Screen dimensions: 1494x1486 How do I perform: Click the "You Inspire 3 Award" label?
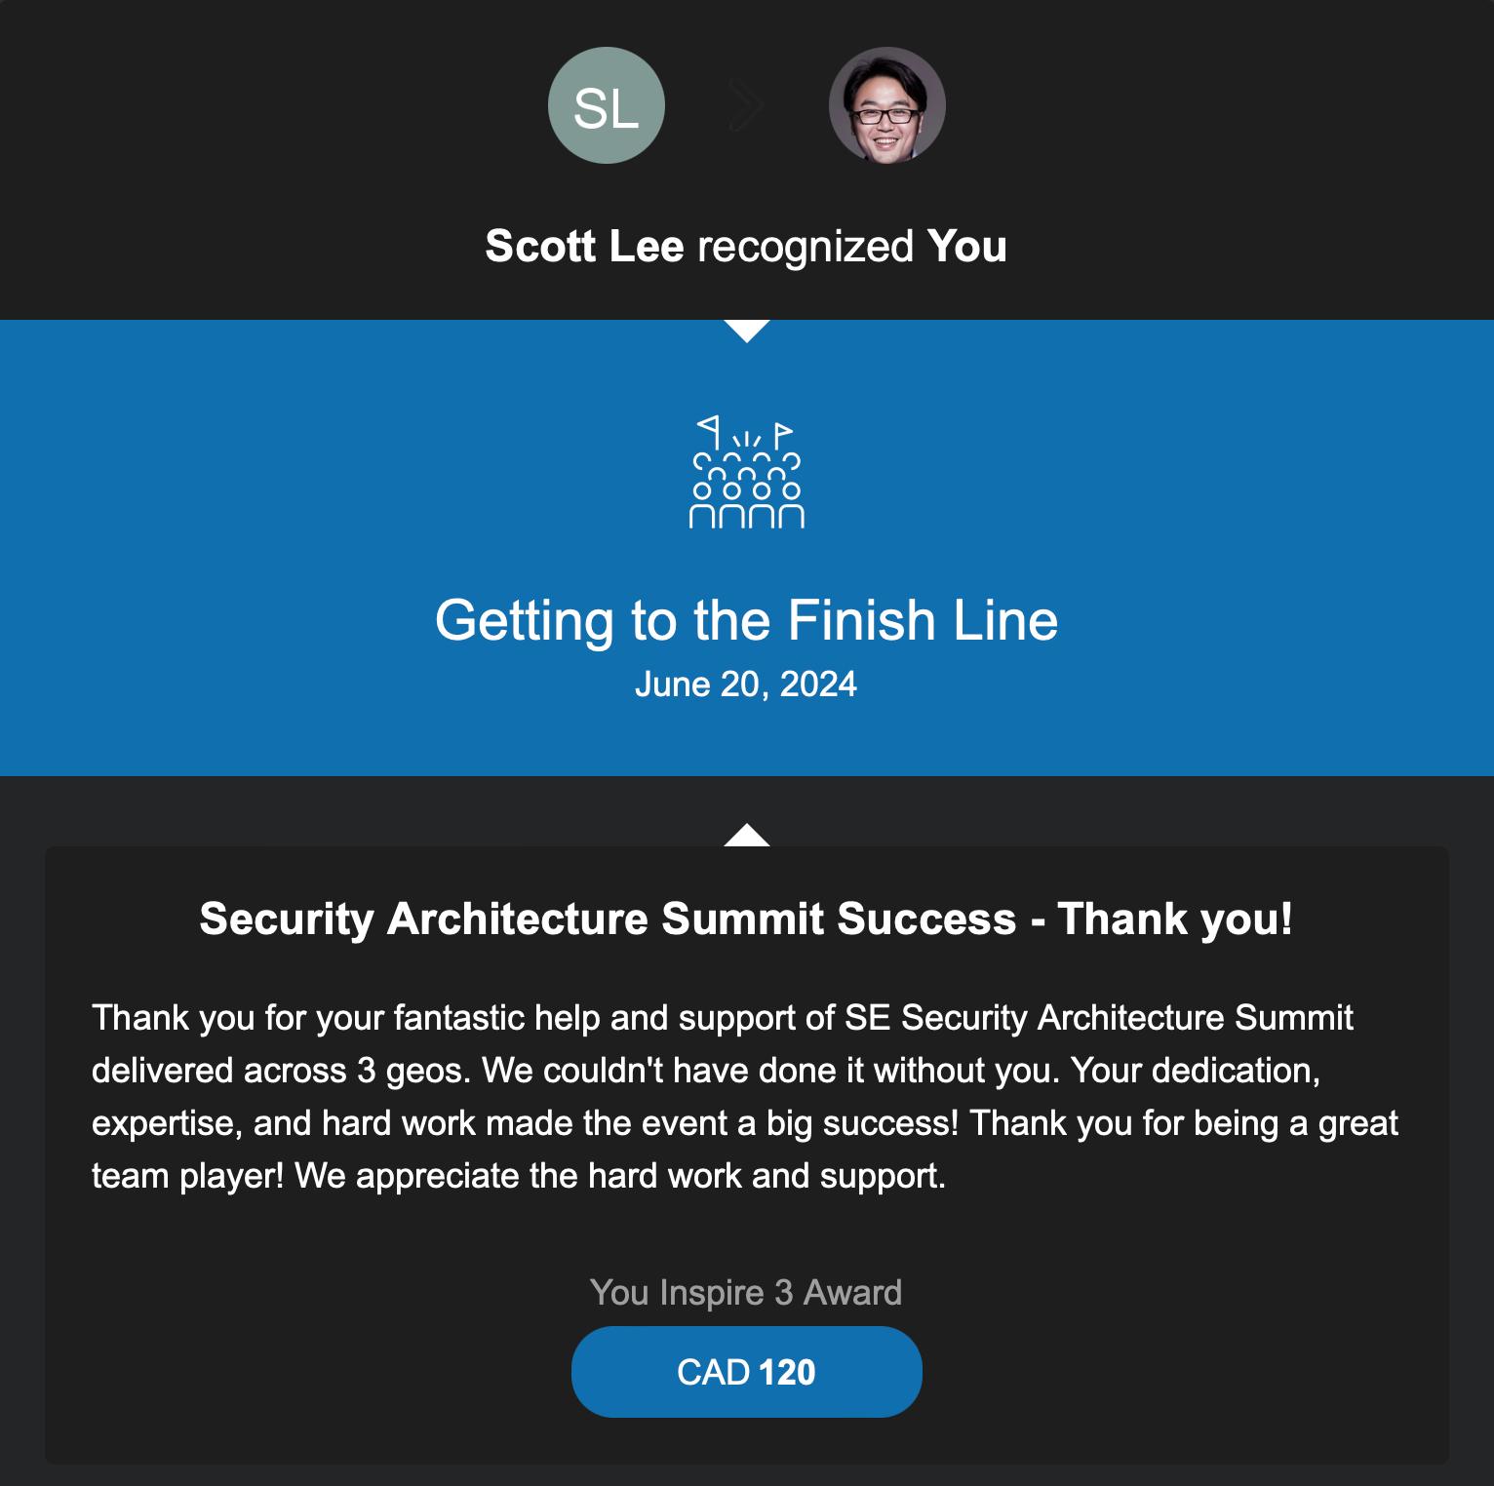pyautogui.click(x=746, y=1293)
